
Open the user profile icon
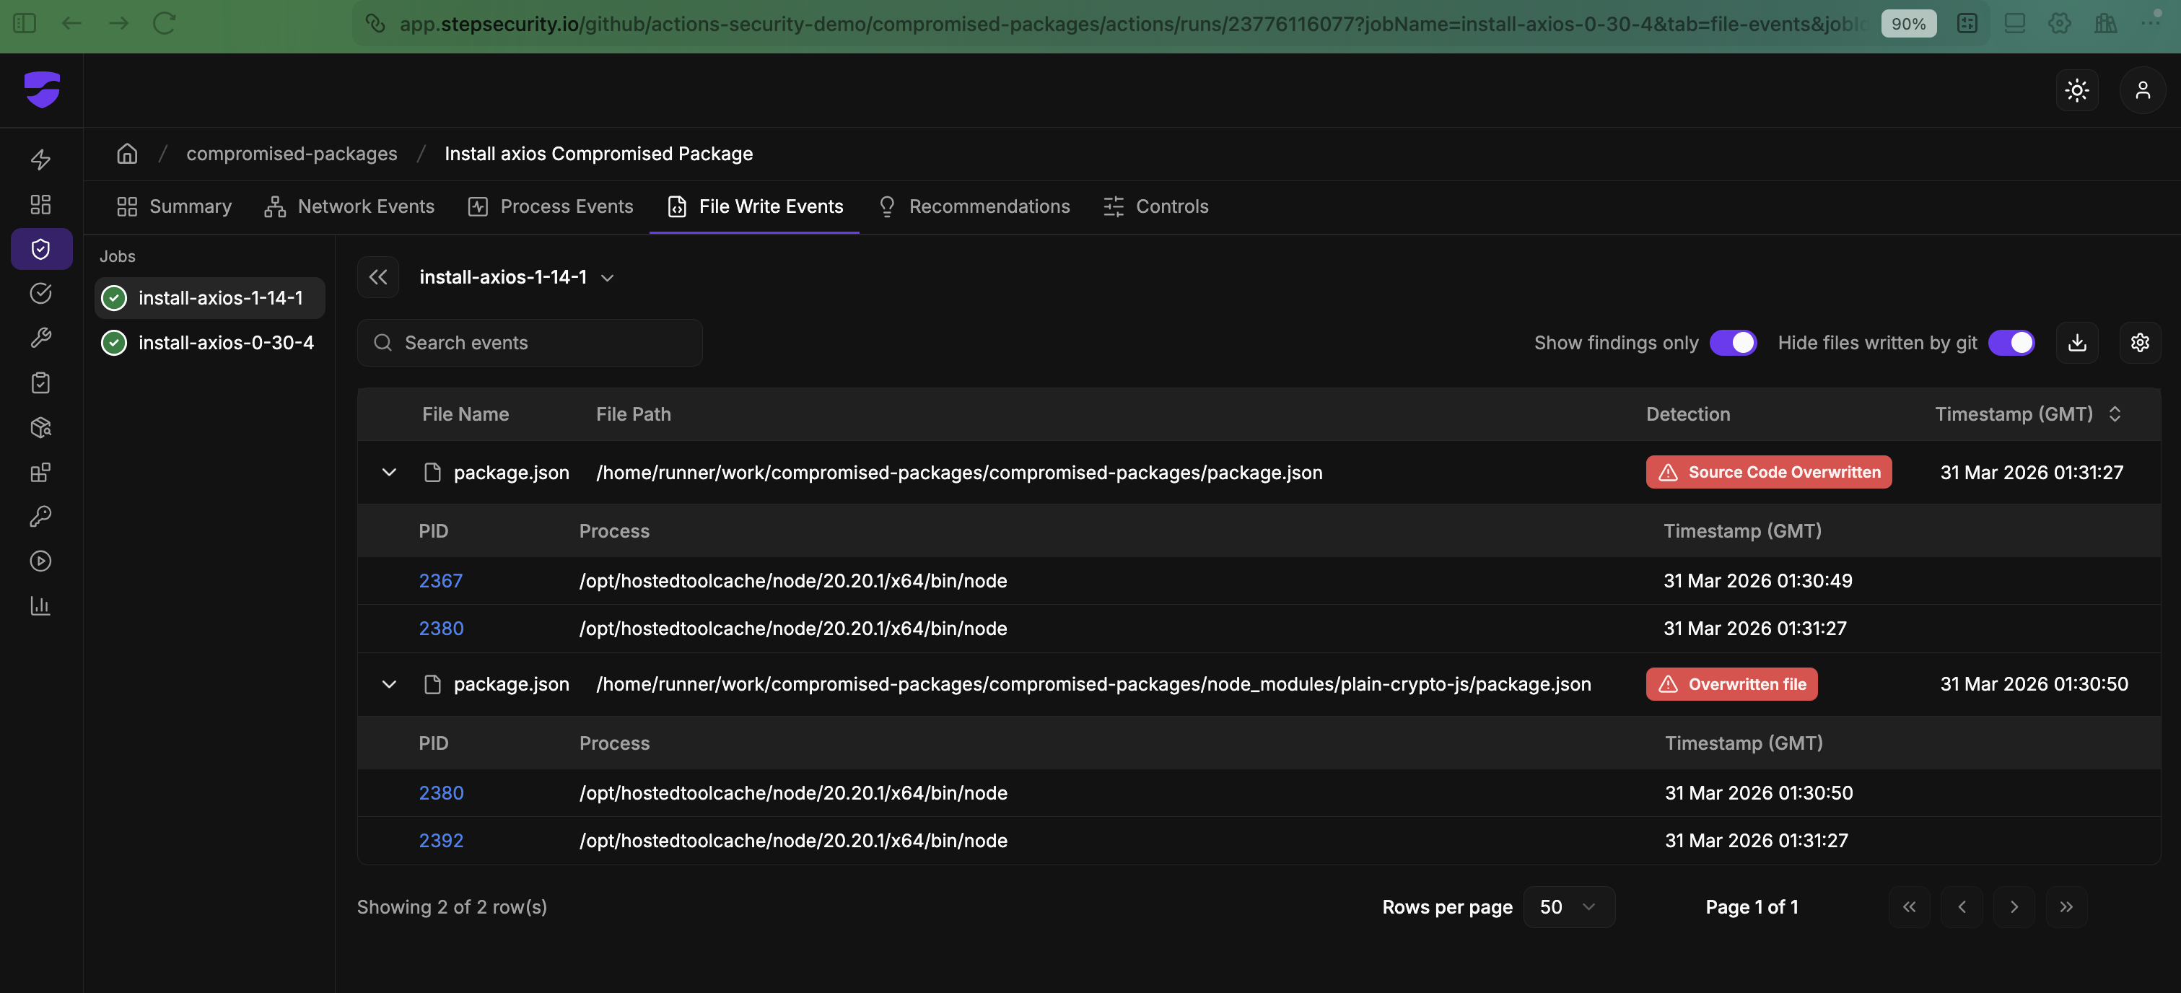click(2142, 89)
